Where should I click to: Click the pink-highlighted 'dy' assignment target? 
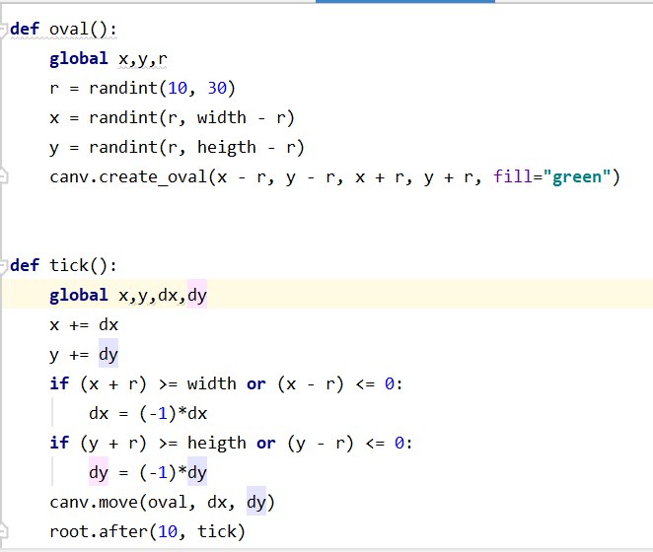[x=99, y=472]
